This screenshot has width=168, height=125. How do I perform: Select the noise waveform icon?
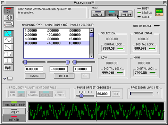click(x=9, y=68)
